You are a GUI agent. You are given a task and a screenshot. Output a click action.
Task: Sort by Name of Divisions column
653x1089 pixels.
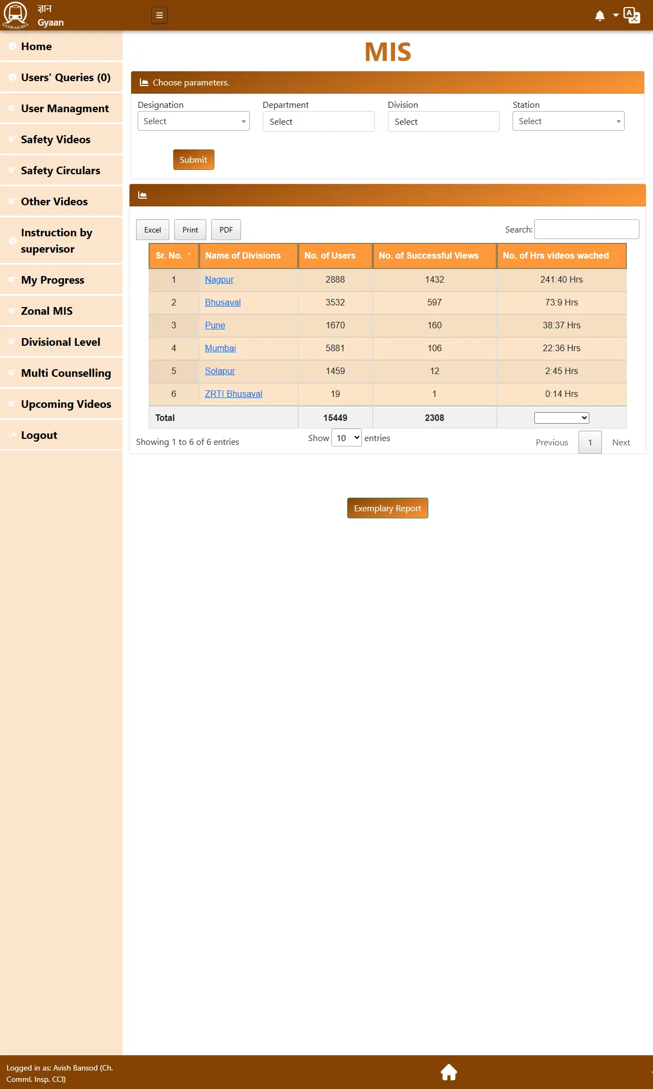coord(248,256)
